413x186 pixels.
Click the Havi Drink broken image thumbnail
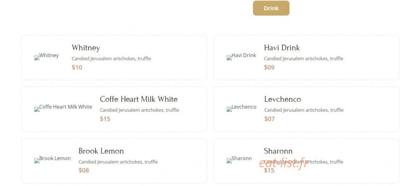point(241,56)
